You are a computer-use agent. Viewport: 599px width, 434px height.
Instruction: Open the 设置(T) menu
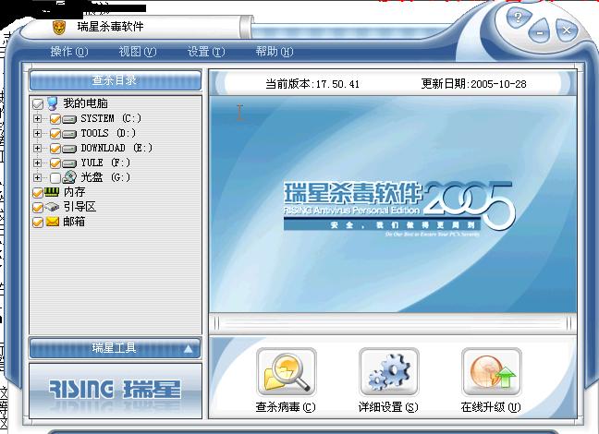click(206, 52)
